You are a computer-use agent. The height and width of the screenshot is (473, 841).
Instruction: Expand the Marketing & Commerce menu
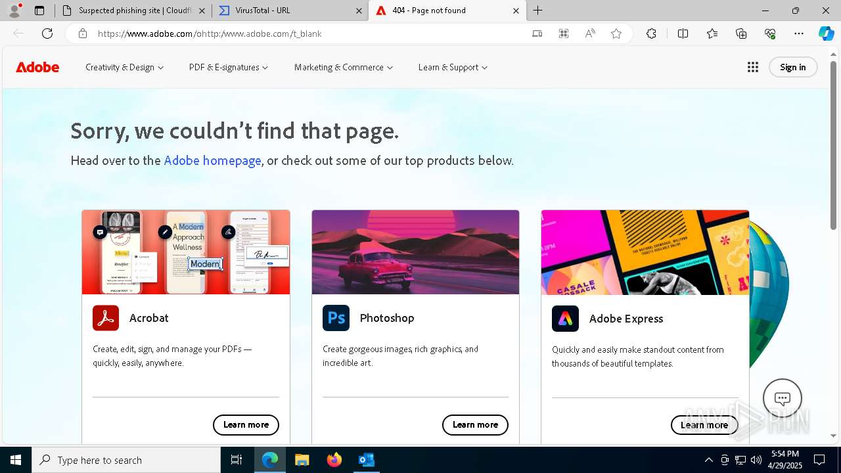tap(344, 67)
